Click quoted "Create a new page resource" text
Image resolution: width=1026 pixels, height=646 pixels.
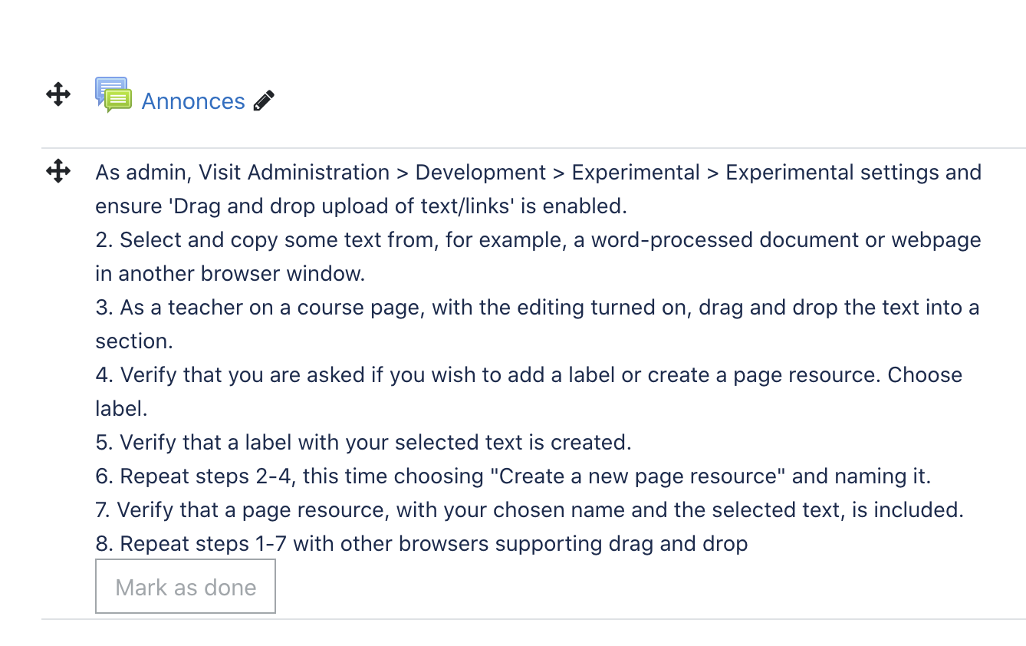638,476
